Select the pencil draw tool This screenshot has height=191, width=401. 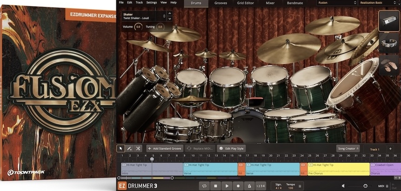point(129,148)
